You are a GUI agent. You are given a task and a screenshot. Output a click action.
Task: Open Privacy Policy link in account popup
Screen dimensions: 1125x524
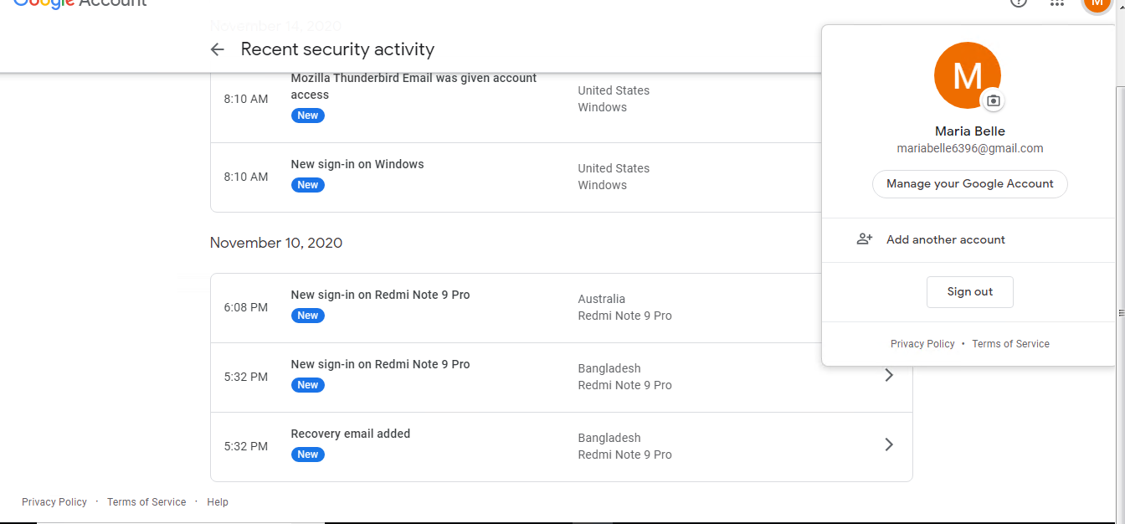tap(922, 344)
